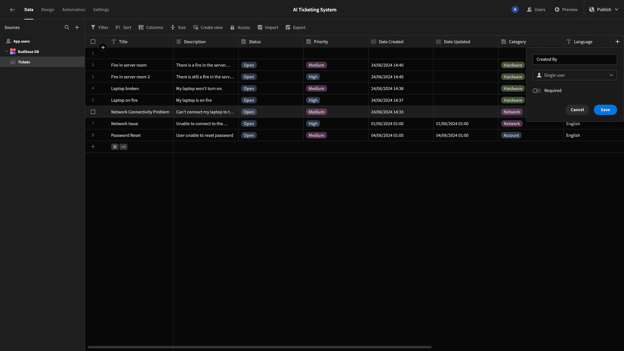Open the Users panel
This screenshot has height=351, width=624.
pos(536,10)
